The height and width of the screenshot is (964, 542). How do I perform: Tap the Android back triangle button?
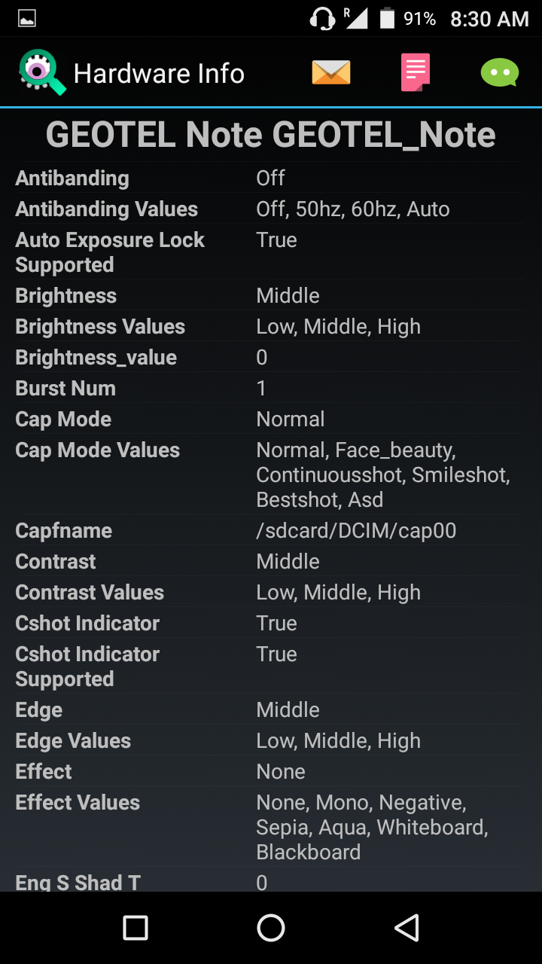tap(406, 928)
